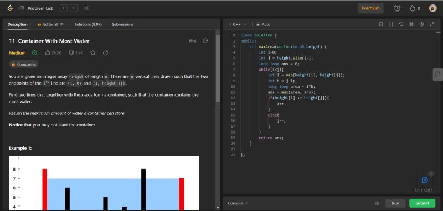
Task: Switch to the Solutions (8.9K) tab
Action: [88, 24]
